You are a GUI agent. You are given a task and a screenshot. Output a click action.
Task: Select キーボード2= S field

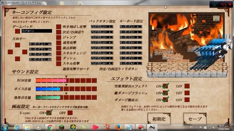[x=131, y=32]
